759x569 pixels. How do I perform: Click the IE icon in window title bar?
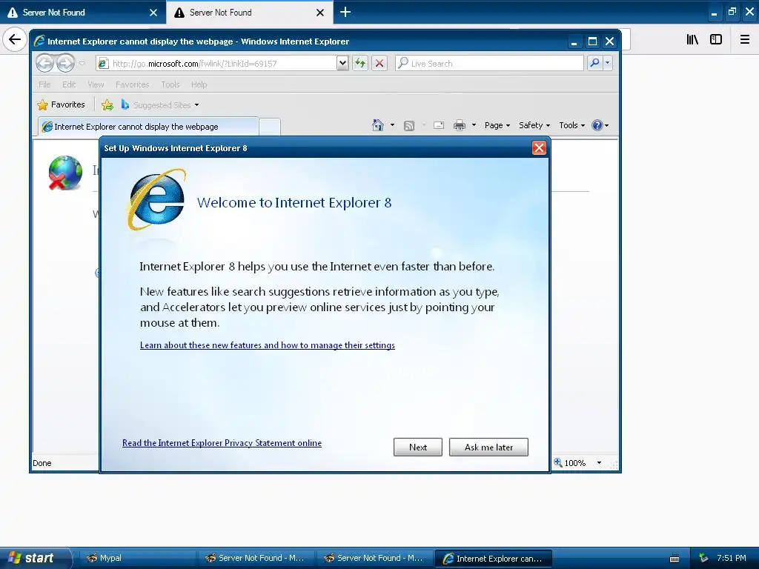[x=39, y=41]
